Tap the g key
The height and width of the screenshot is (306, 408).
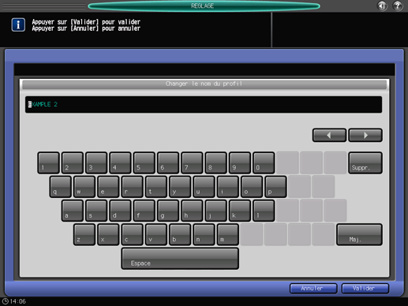(168, 211)
